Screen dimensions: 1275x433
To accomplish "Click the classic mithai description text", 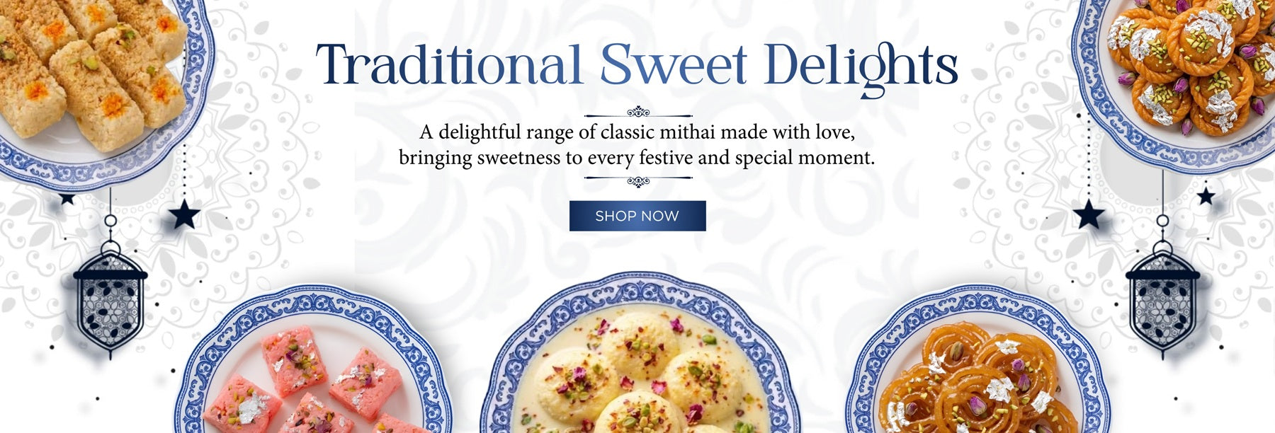I will click(637, 145).
